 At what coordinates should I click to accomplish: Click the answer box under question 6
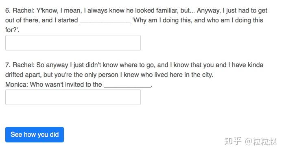click(x=73, y=43)
